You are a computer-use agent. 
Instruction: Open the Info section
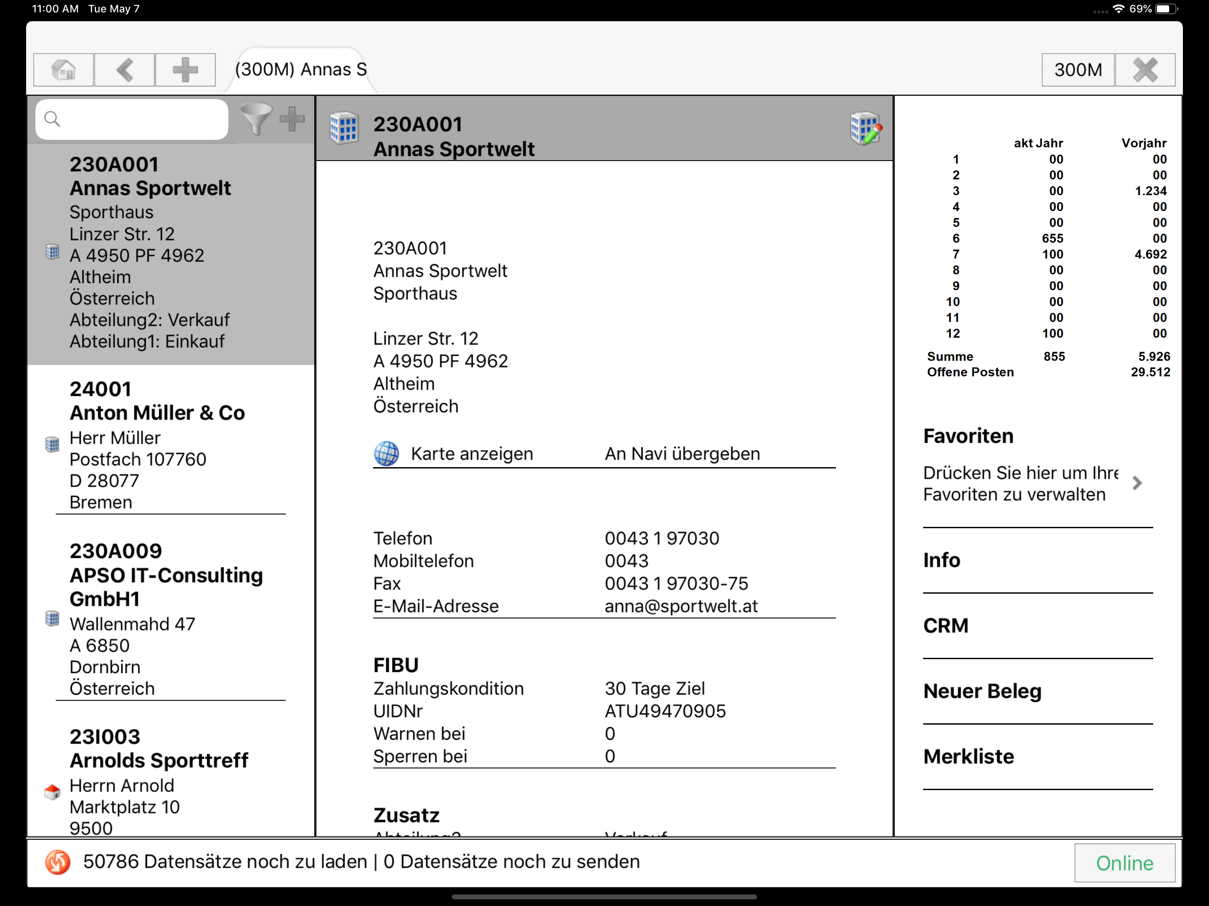[941, 560]
